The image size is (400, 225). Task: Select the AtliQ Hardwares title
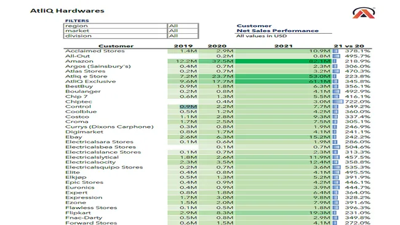(x=67, y=10)
